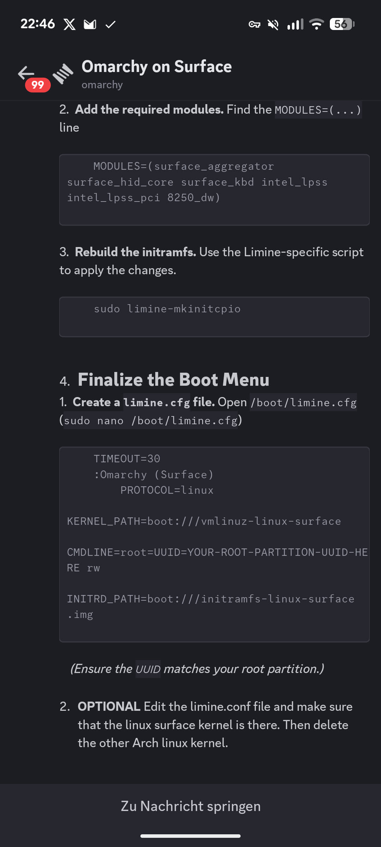Tap the red 99 unread badge

[x=38, y=85]
